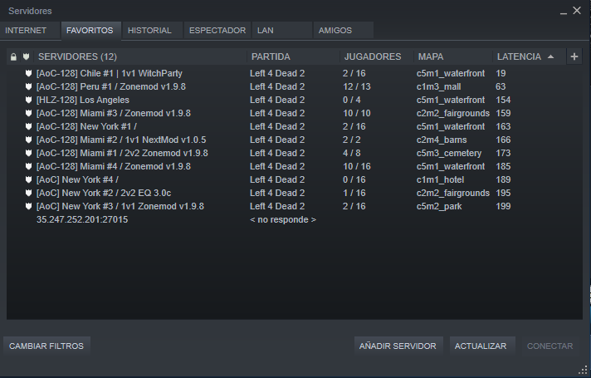Click latency value "63"
This screenshot has height=378, width=591.
point(501,86)
